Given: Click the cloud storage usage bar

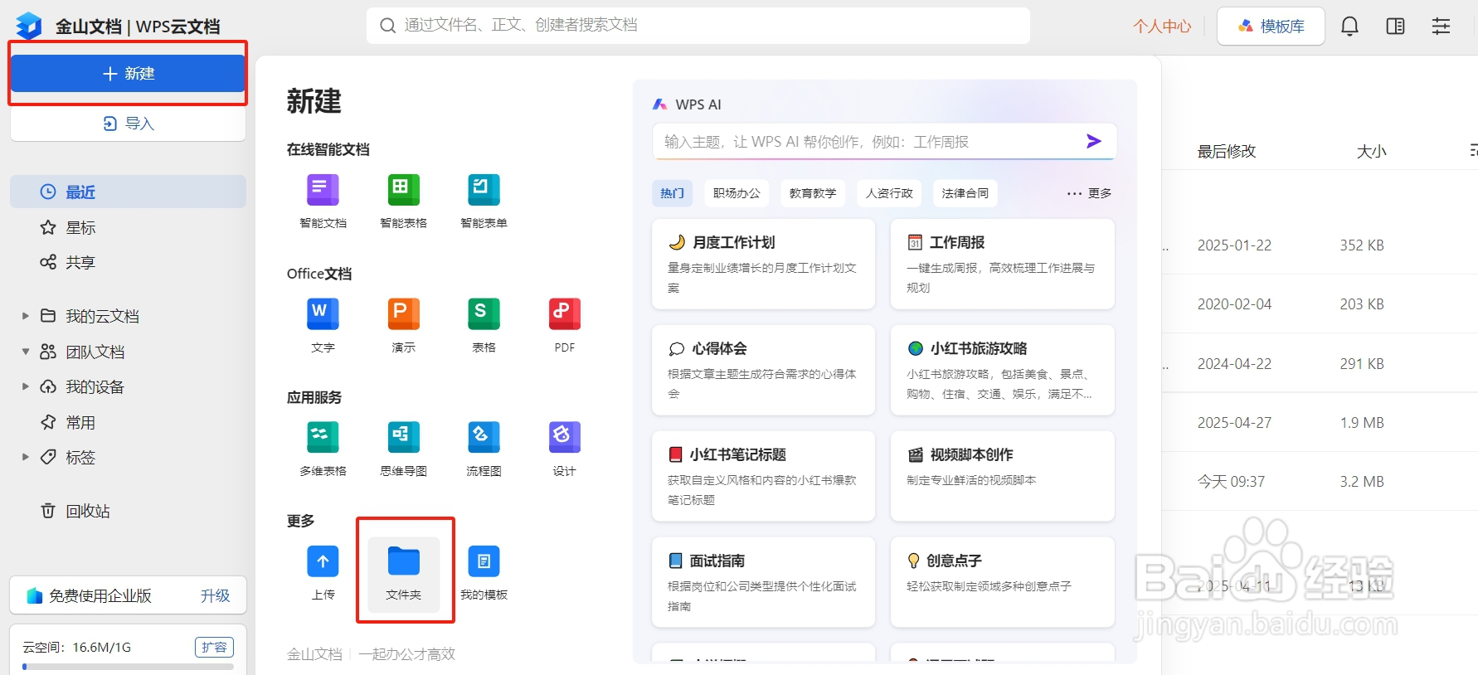Looking at the screenshot, I should coord(128,666).
